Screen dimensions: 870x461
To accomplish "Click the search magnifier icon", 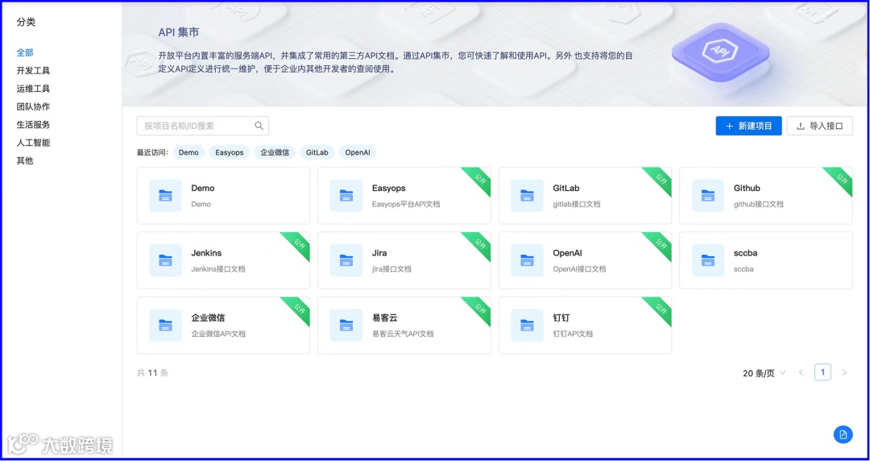I will click(259, 126).
